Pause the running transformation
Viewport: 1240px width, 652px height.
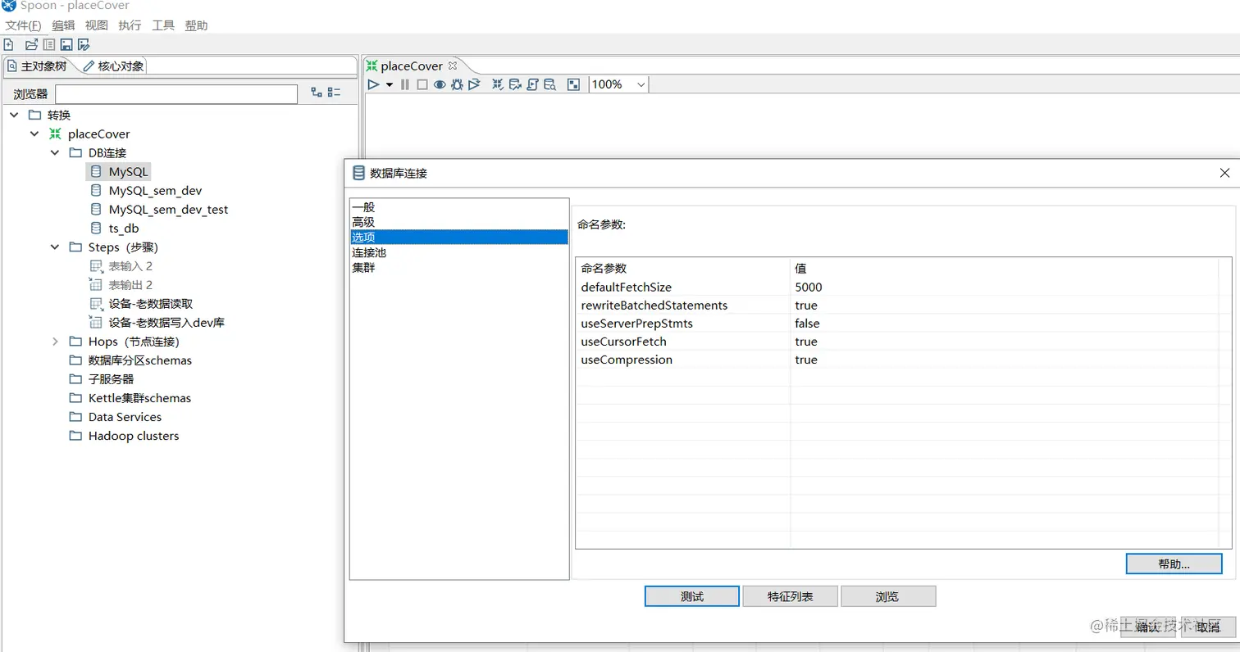pyautogui.click(x=405, y=84)
